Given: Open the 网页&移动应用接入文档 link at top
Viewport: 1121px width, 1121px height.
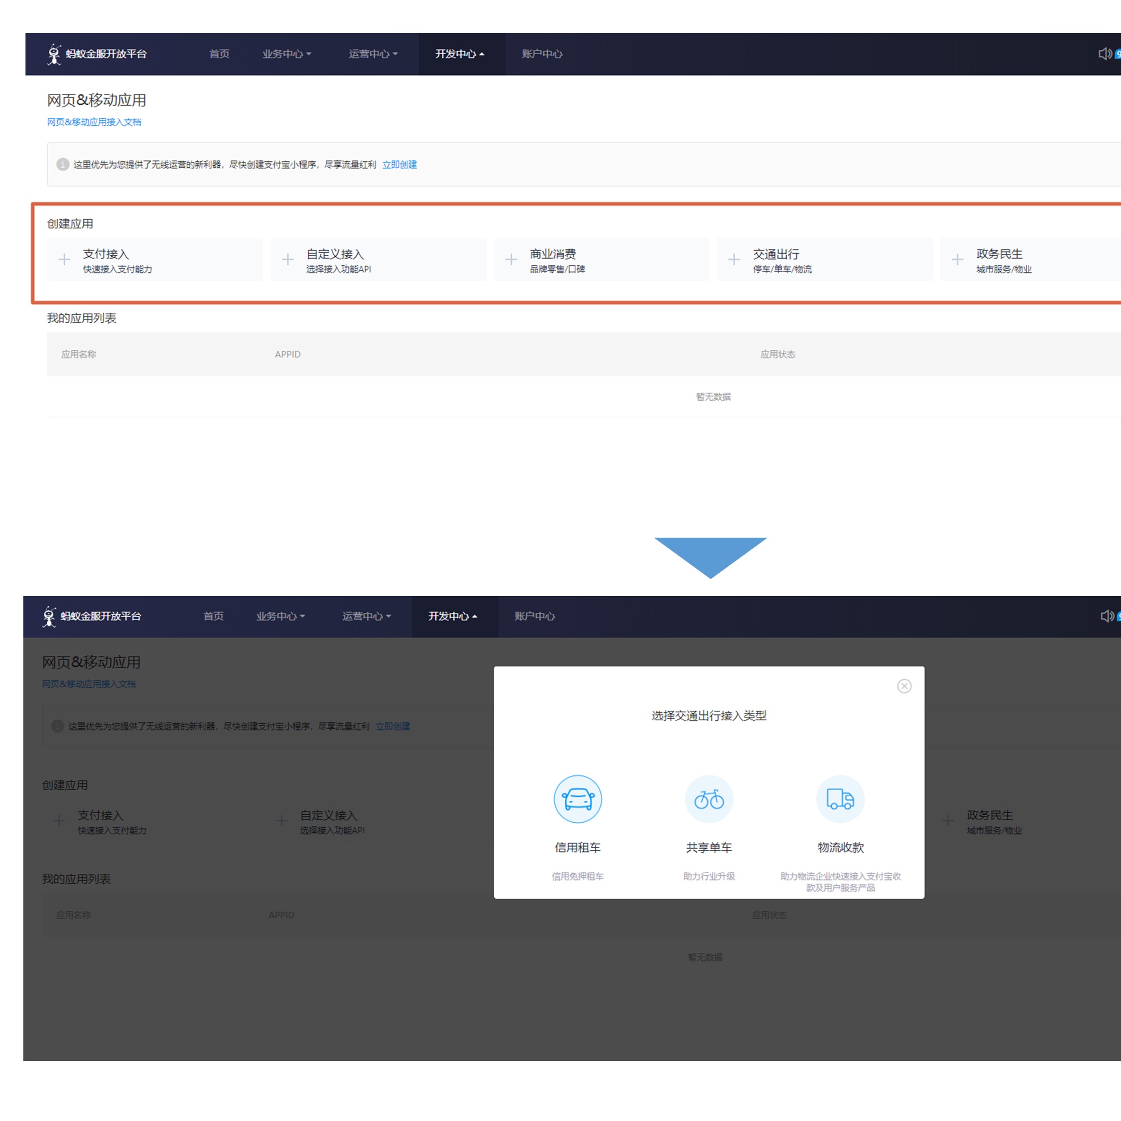Looking at the screenshot, I should coord(94,122).
